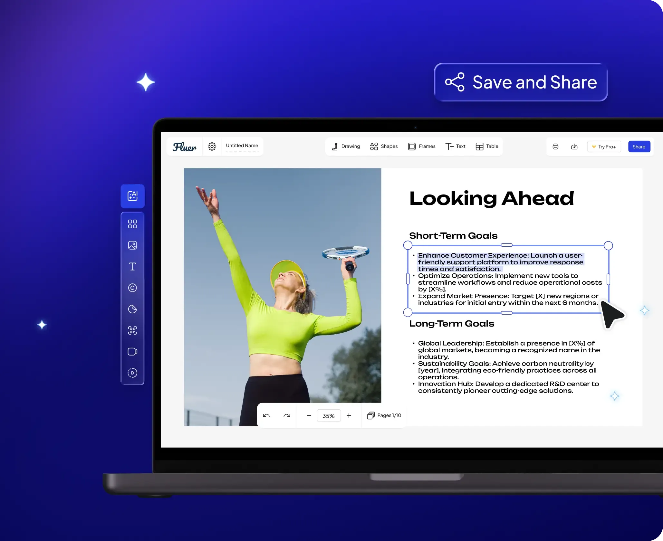Open the animation play icon panel
Viewport: 663px width, 541px height.
[132, 373]
